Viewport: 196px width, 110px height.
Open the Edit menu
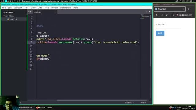9,8
